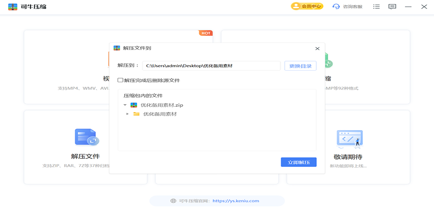
Task: Click the HOT badge on video card
Action: click(206, 33)
